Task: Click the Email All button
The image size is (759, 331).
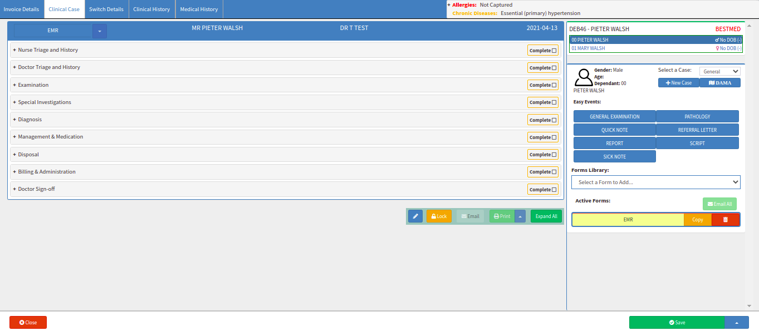Action: click(719, 204)
